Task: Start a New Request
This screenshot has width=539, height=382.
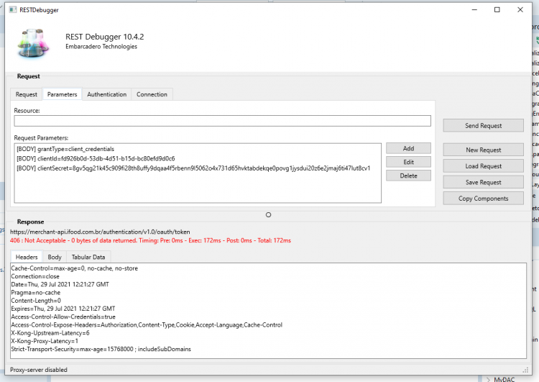Action: point(484,150)
